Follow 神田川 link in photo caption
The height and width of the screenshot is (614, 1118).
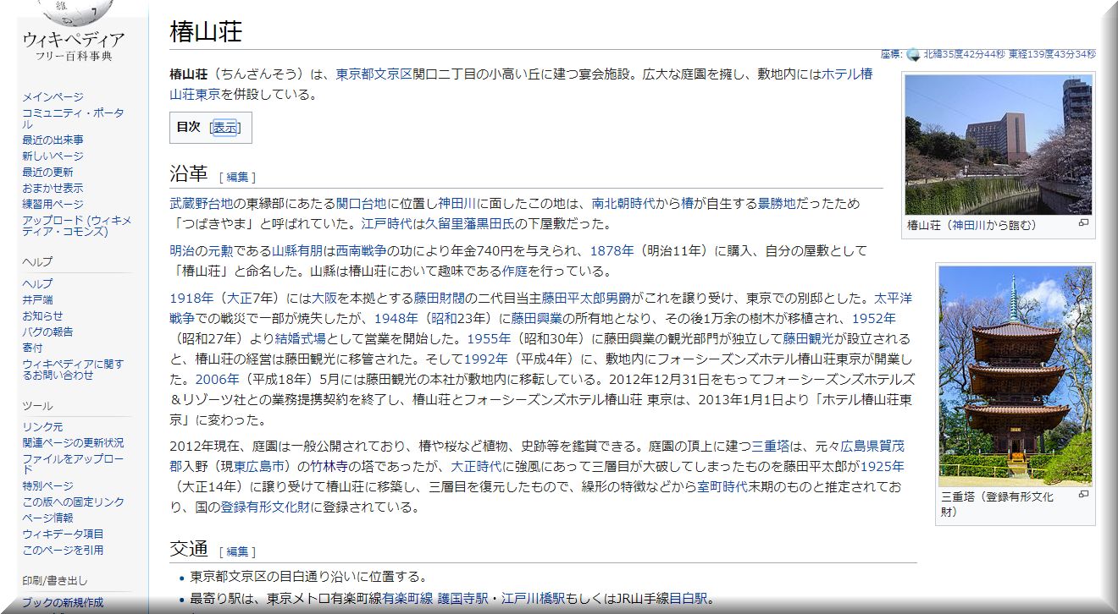pyautogui.click(x=971, y=225)
